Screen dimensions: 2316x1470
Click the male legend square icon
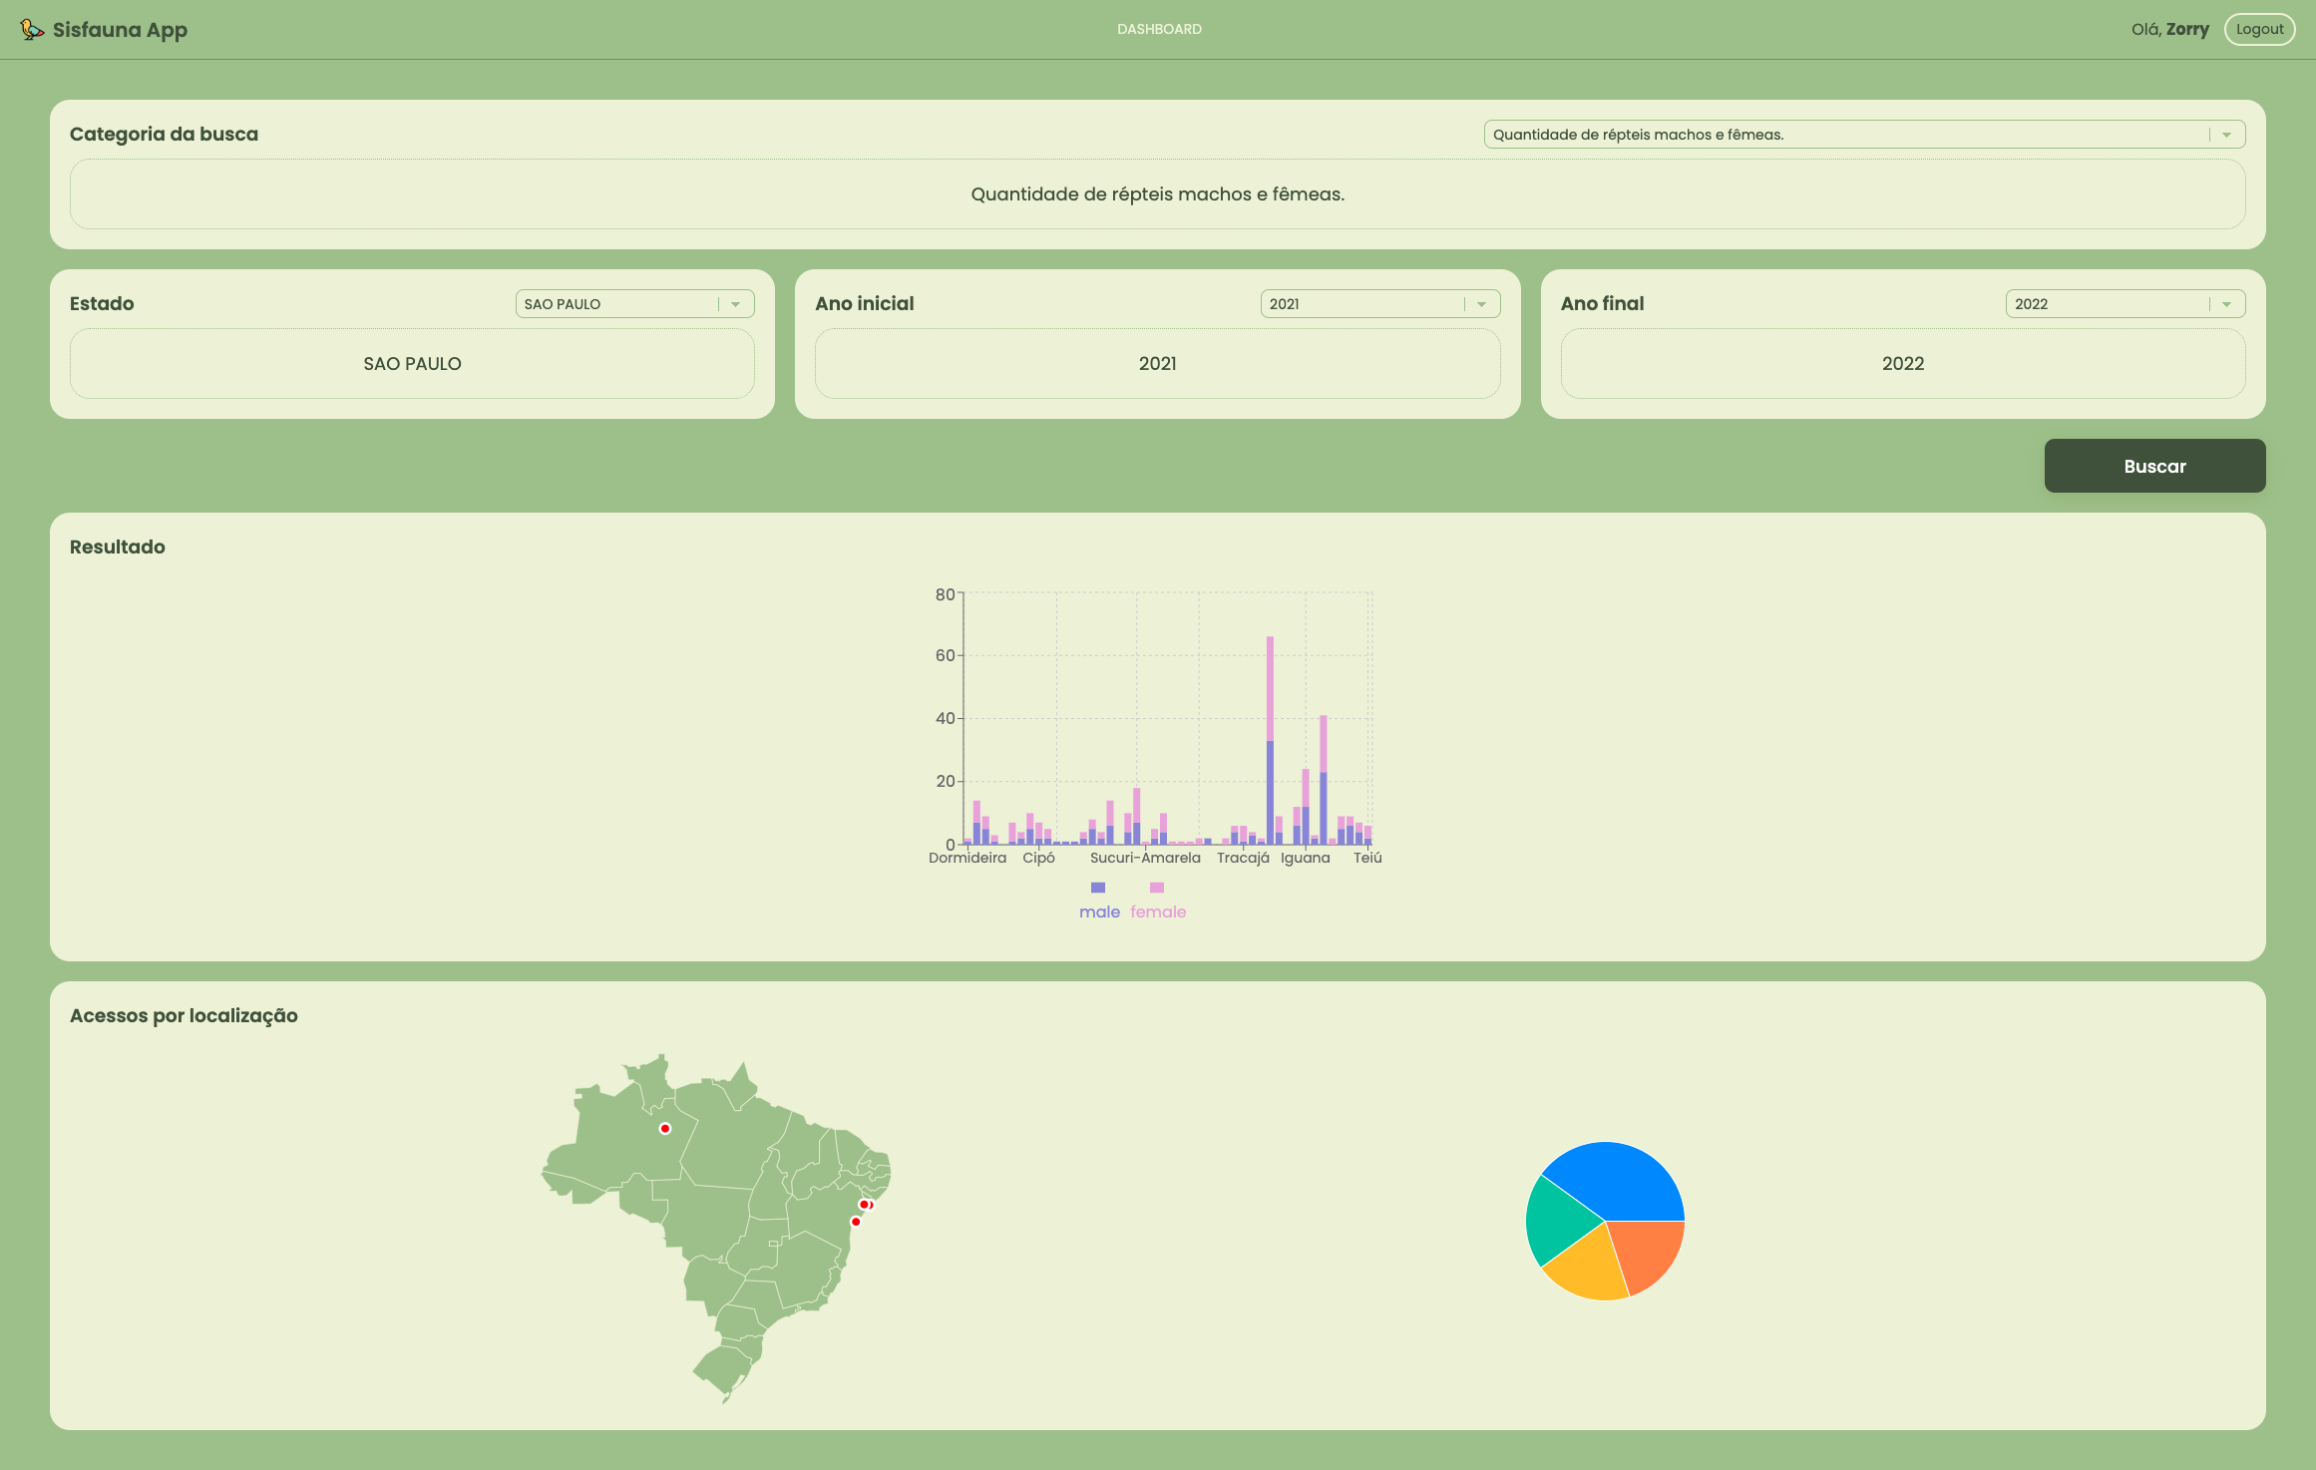click(x=1098, y=888)
